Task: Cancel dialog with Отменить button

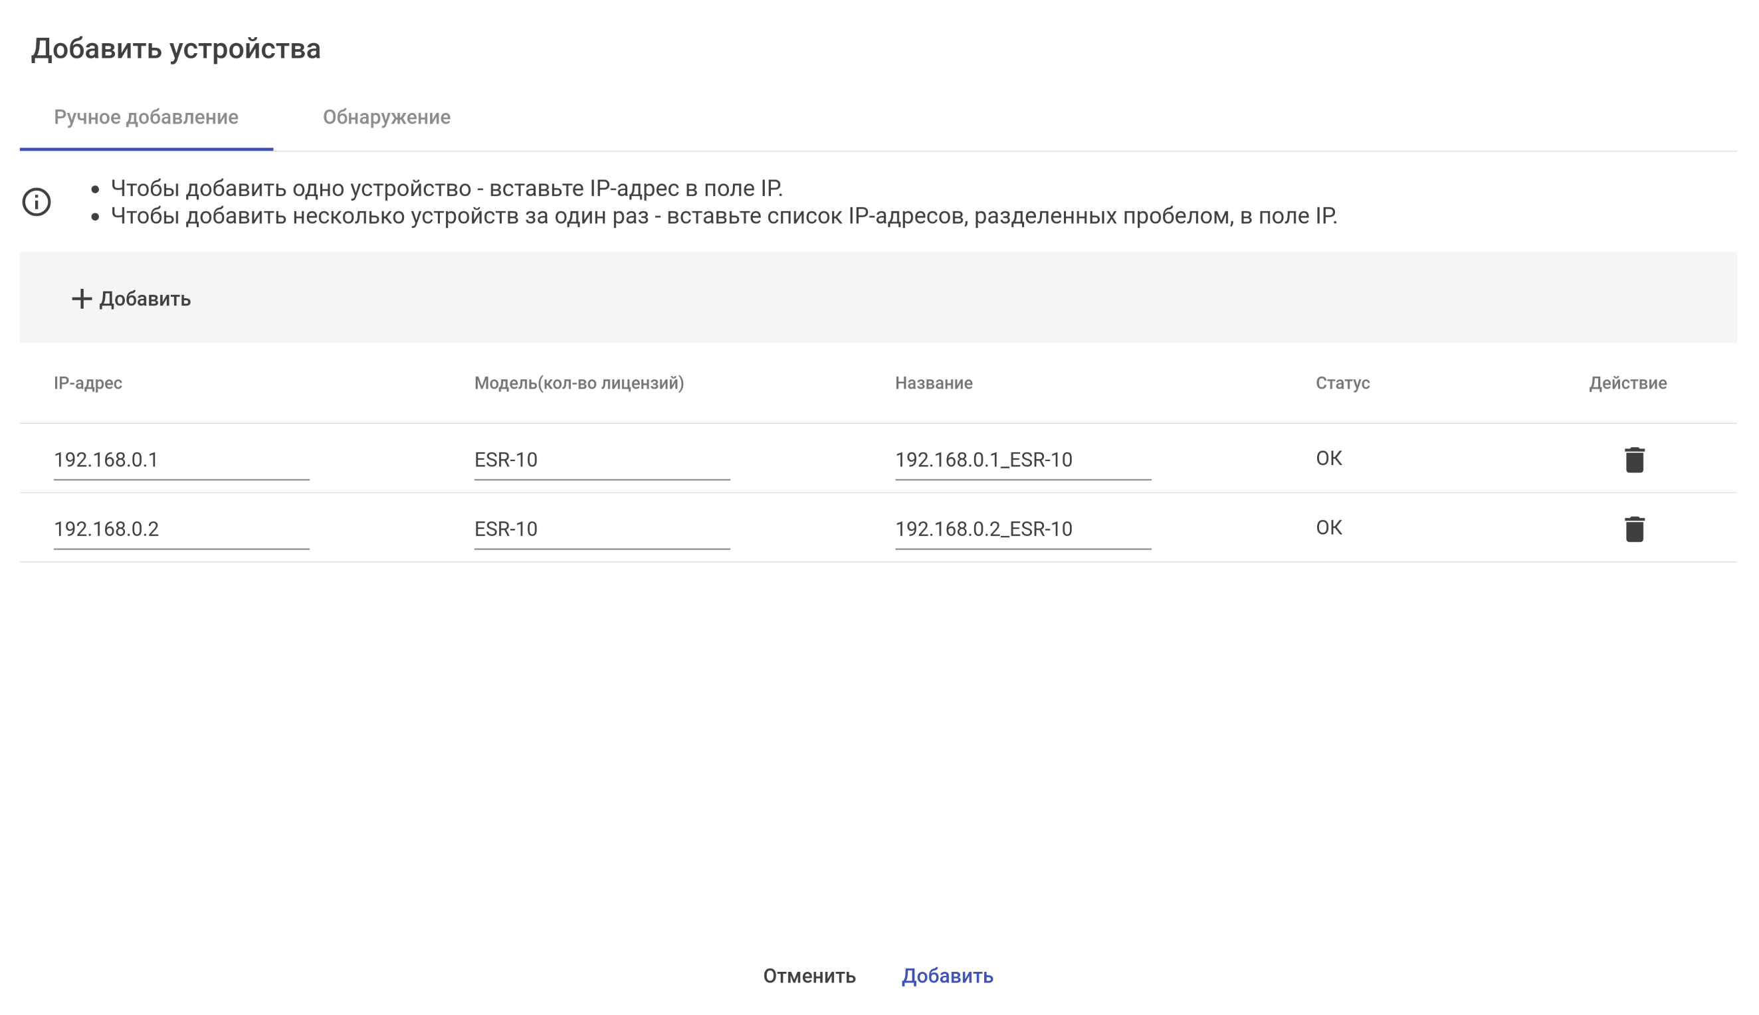Action: (x=809, y=976)
